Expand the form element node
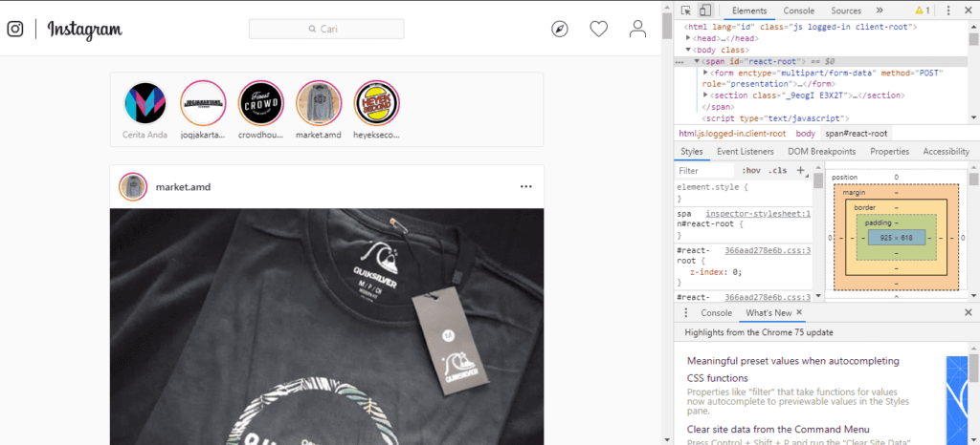 (705, 73)
